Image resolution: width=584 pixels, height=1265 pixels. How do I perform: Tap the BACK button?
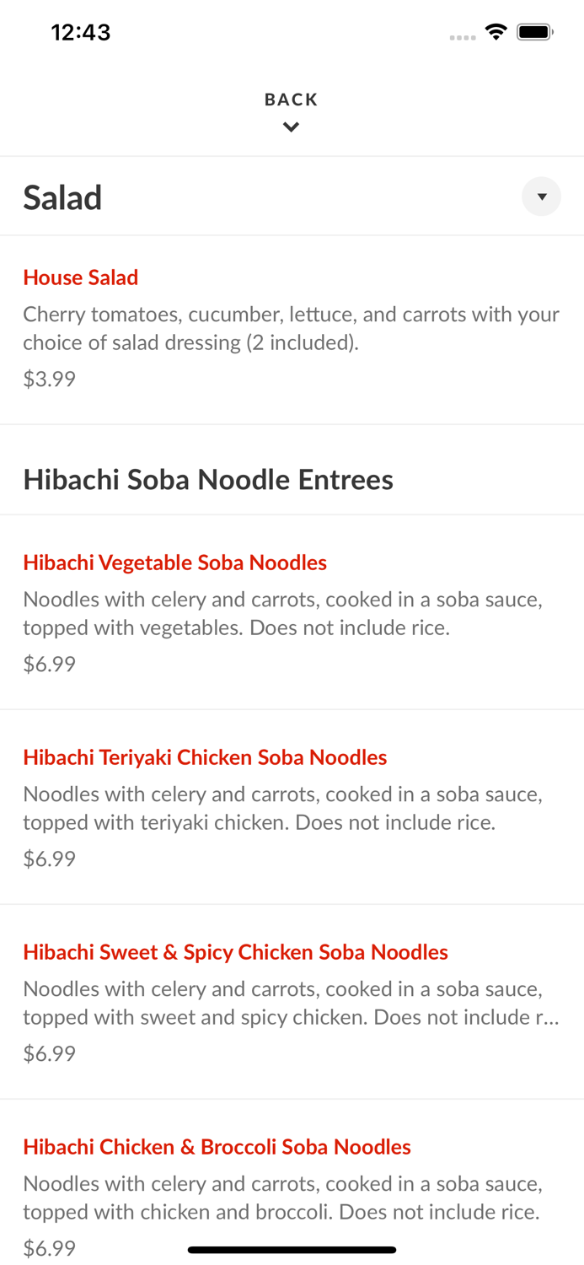(x=291, y=99)
